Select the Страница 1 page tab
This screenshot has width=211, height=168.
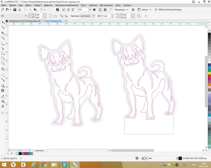tap(39, 150)
